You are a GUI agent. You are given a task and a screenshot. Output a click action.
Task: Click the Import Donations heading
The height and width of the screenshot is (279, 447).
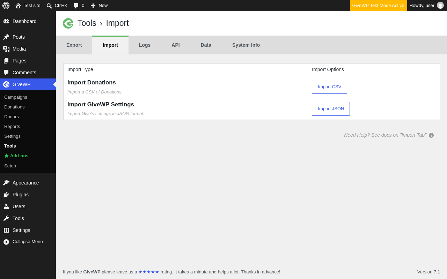[91, 83]
